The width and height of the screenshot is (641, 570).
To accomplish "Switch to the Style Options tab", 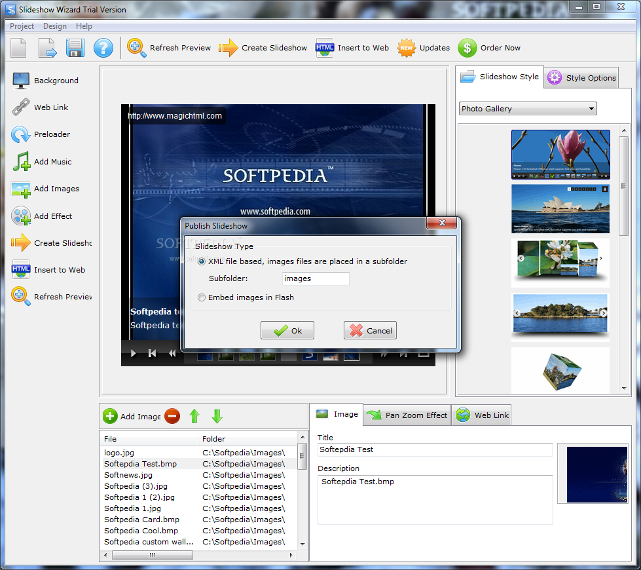I will coord(581,78).
